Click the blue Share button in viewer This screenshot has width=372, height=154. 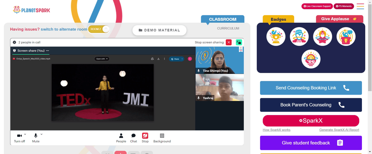pos(175,59)
